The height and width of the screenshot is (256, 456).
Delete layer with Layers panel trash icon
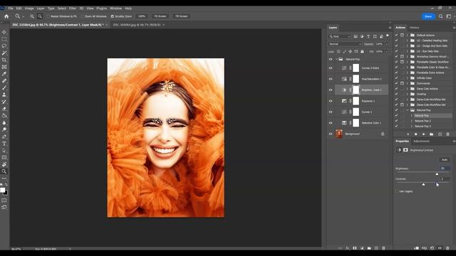[x=383, y=248]
